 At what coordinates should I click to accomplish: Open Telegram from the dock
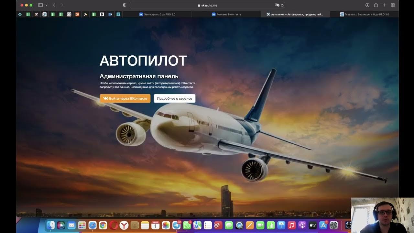pos(176,225)
